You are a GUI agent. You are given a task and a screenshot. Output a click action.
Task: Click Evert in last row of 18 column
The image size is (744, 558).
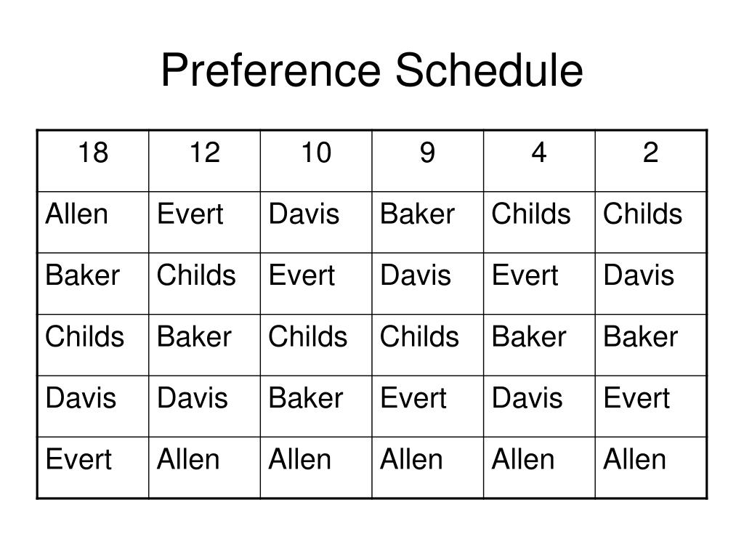(x=78, y=459)
